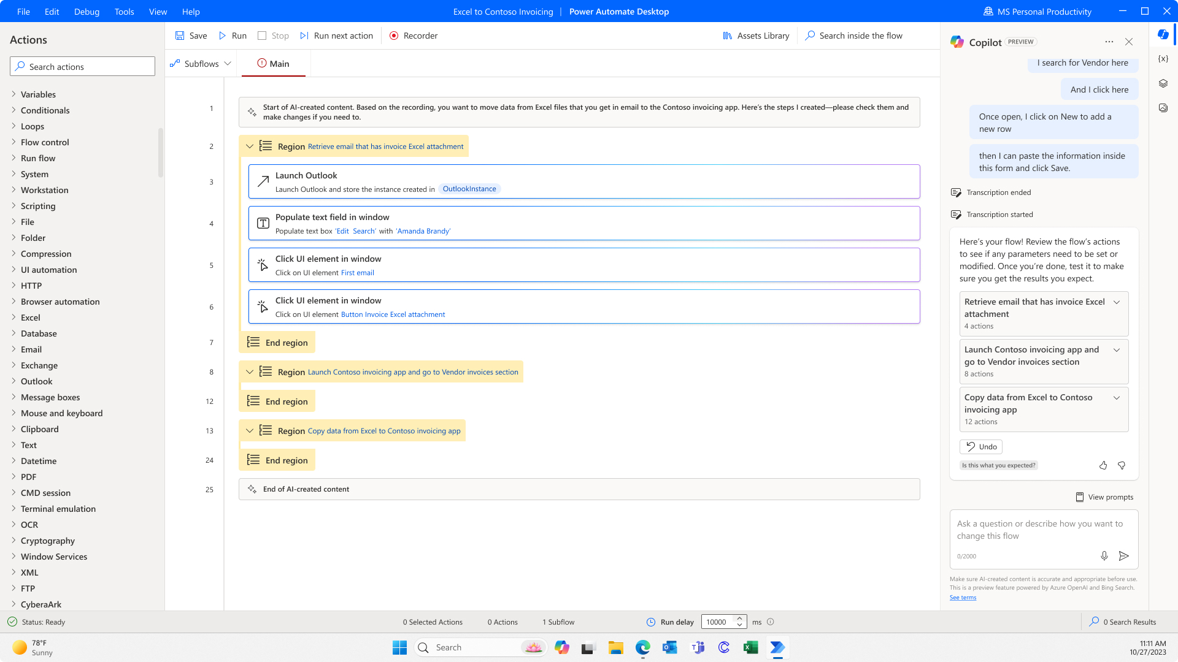Expand the Outlook actions group

[13, 381]
